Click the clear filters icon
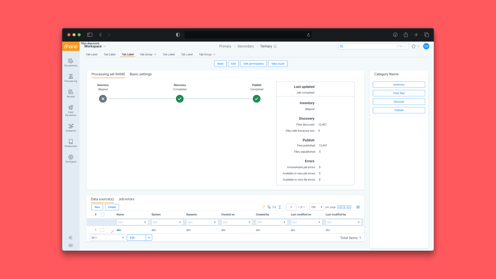Screen dimensions: 496x279 click(269, 207)
